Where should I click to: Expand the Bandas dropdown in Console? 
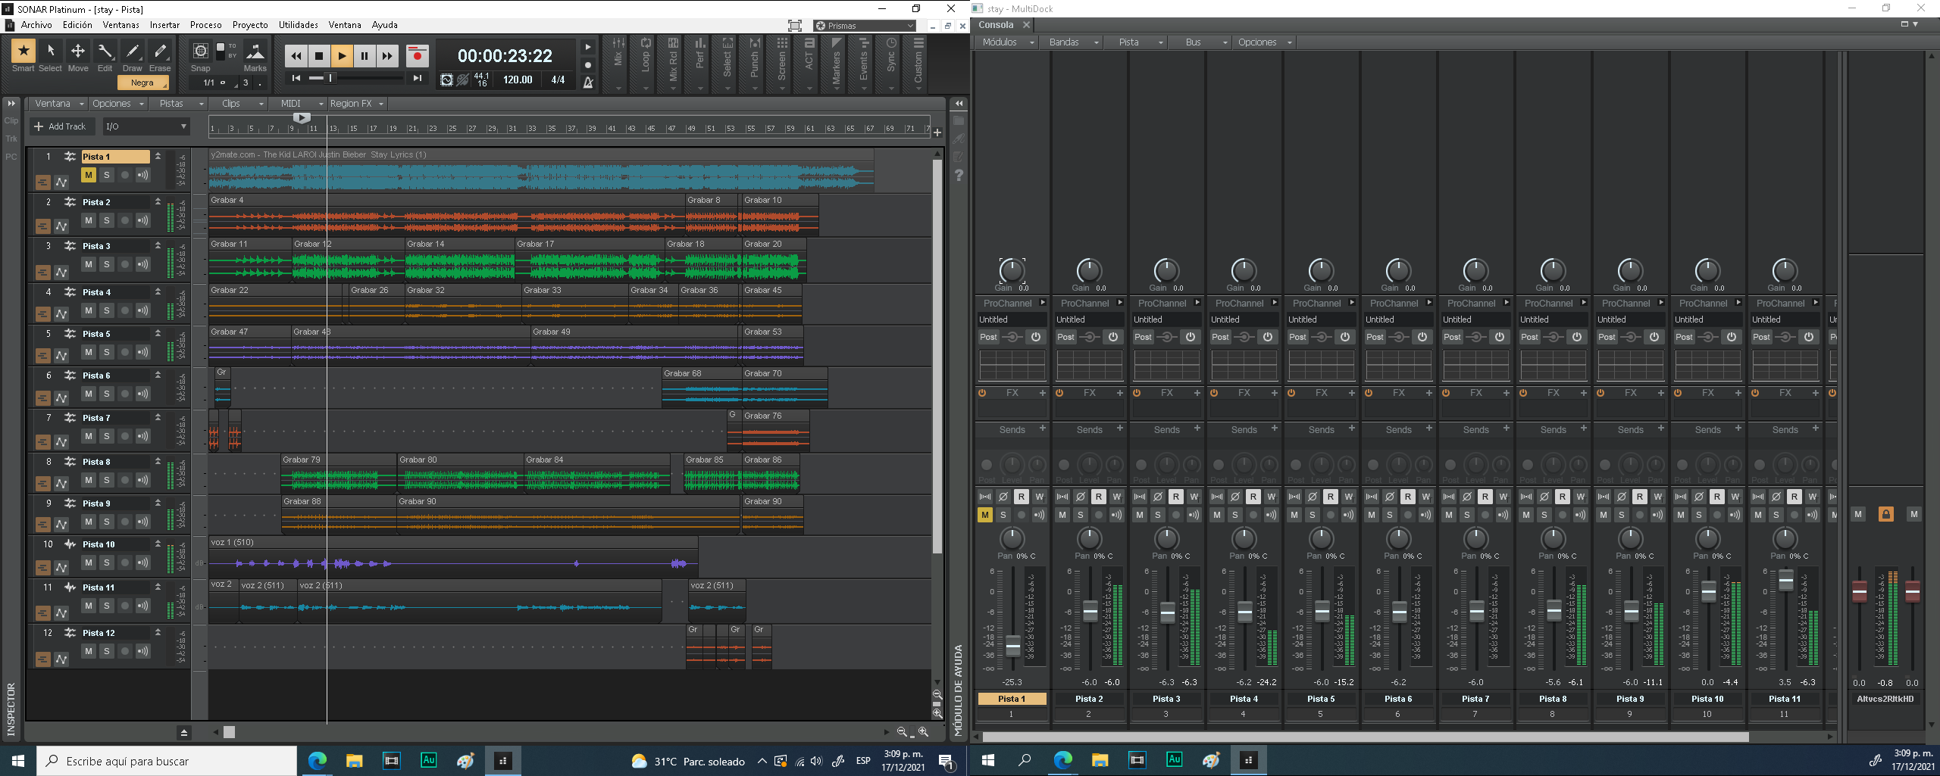1072,42
